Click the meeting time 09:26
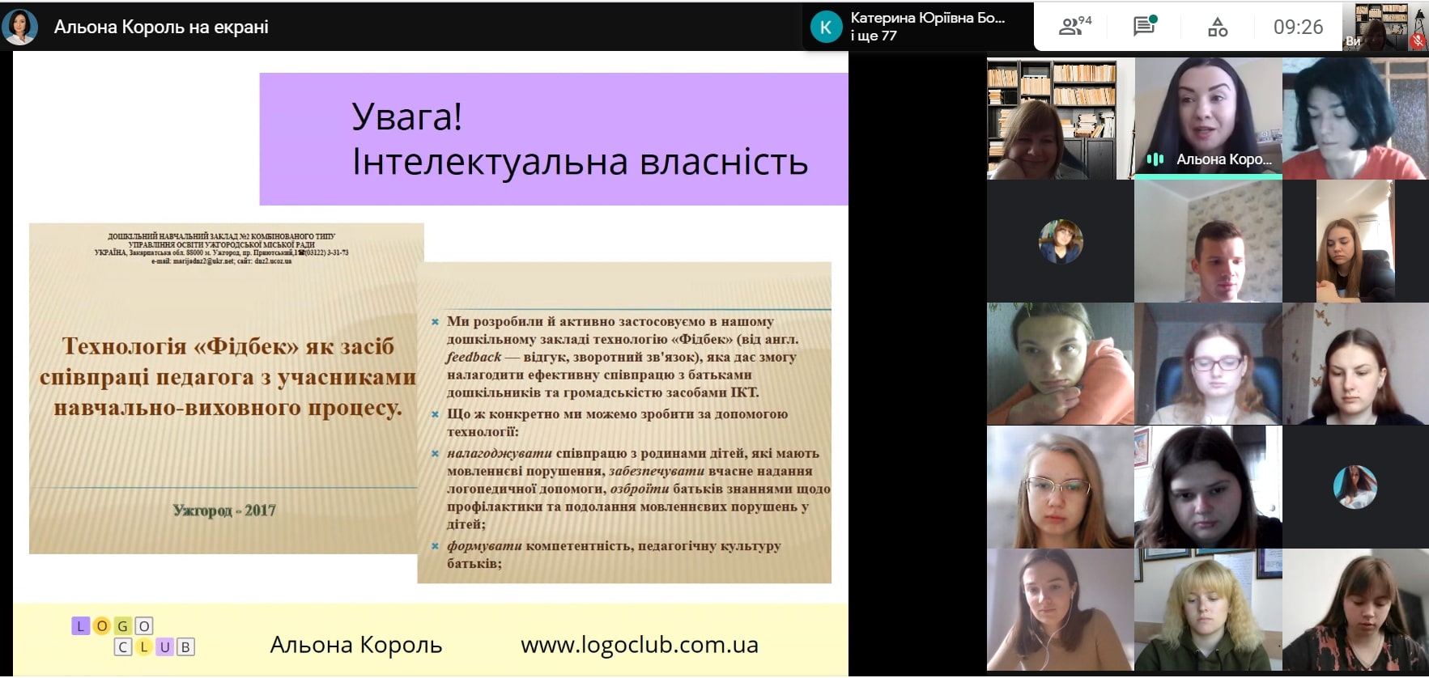This screenshot has width=1429, height=678. point(1298,27)
